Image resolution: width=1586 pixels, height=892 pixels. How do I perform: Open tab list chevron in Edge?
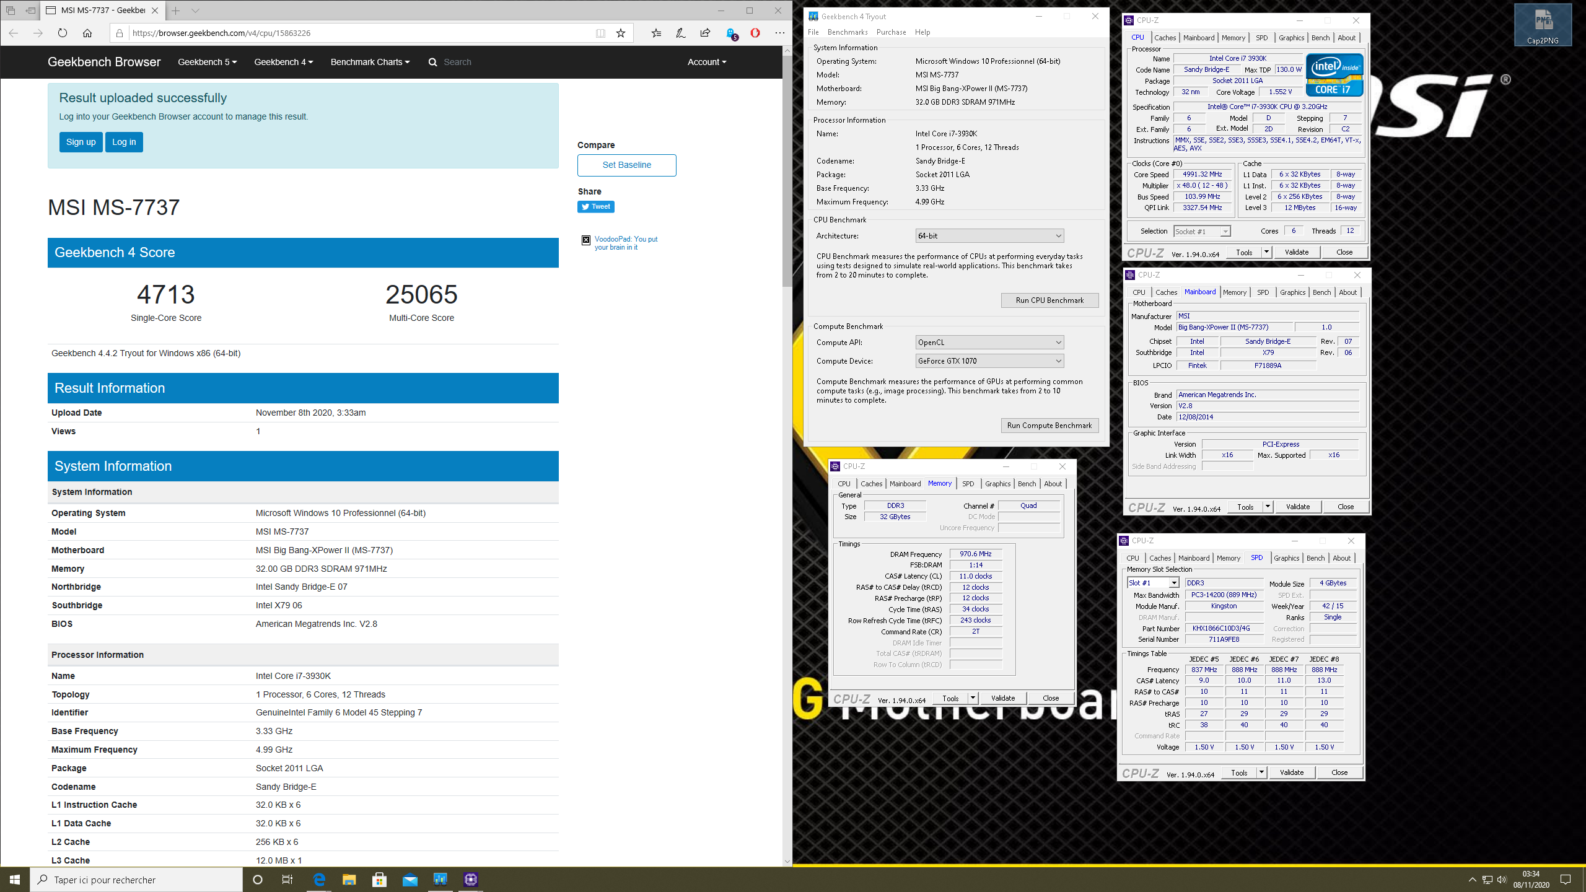click(195, 11)
